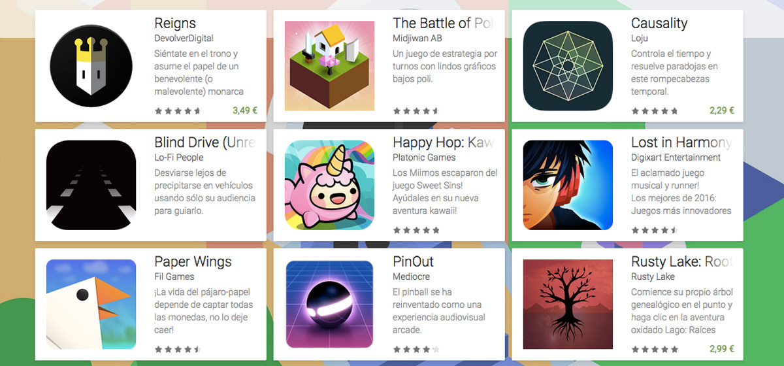
Task: Open developer Midjiwan AB link
Action: pyautogui.click(x=418, y=39)
